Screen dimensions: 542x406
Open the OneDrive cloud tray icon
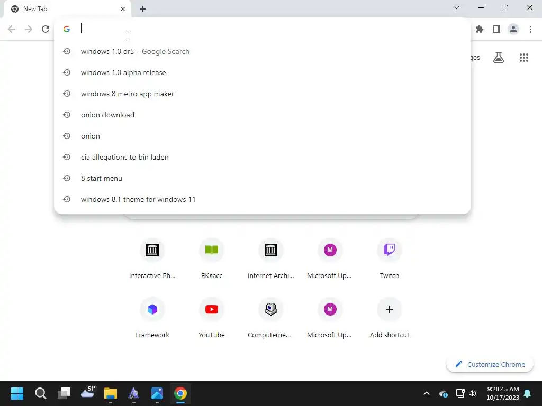click(444, 393)
